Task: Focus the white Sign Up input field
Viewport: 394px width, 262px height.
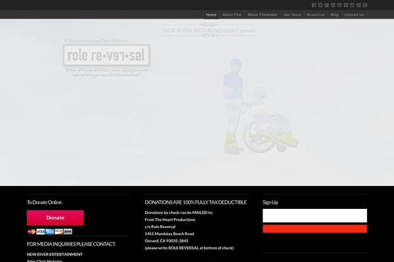Action: (315, 215)
